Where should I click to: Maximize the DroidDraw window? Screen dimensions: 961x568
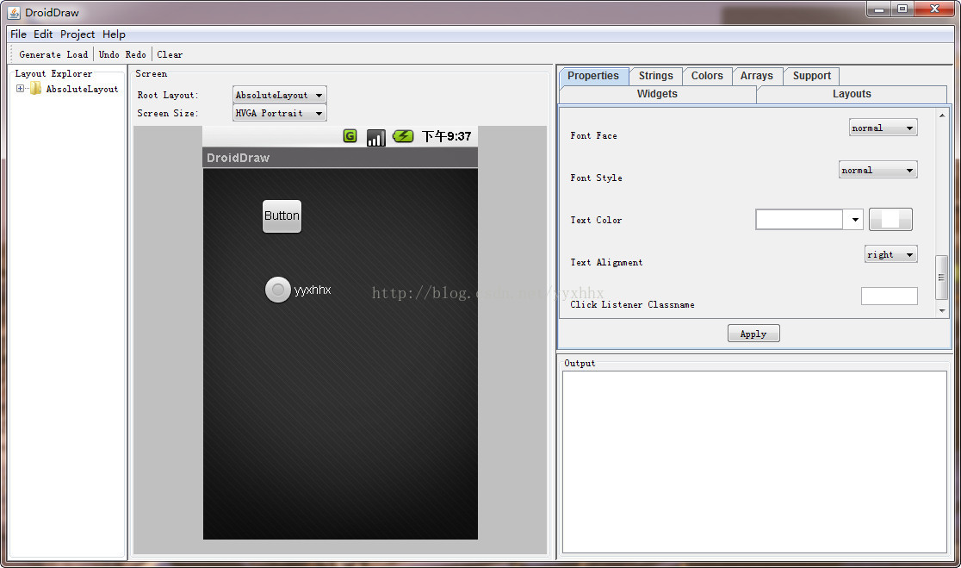pos(902,9)
